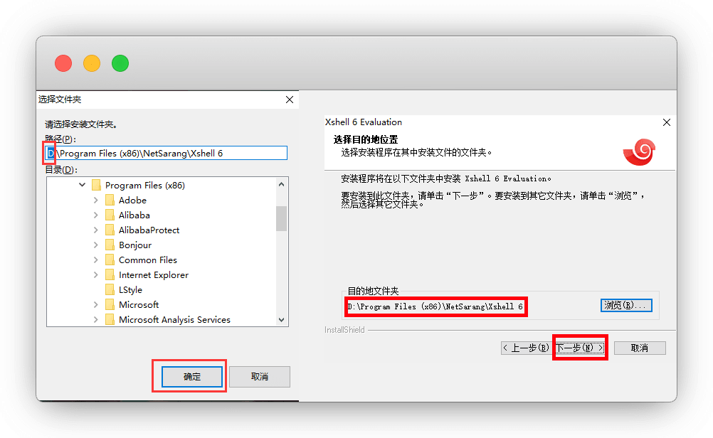This screenshot has height=438, width=713.
Task: Expand the Internet Explorer folder node
Action: [96, 275]
